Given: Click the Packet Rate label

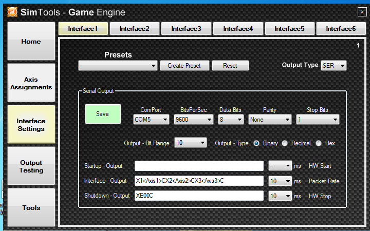Looking at the screenshot, I should click(x=324, y=181).
